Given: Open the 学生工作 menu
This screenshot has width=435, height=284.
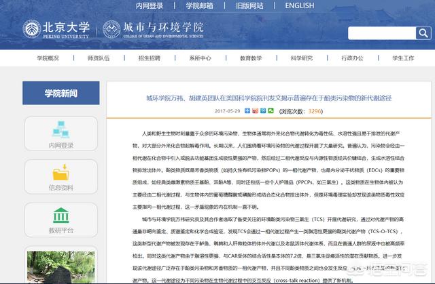Looking at the screenshot, I should coord(403,58).
